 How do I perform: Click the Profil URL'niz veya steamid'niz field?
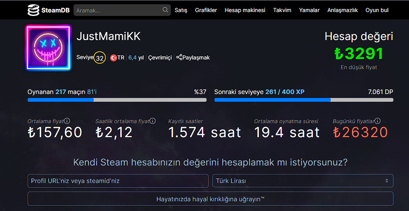tap(118, 181)
